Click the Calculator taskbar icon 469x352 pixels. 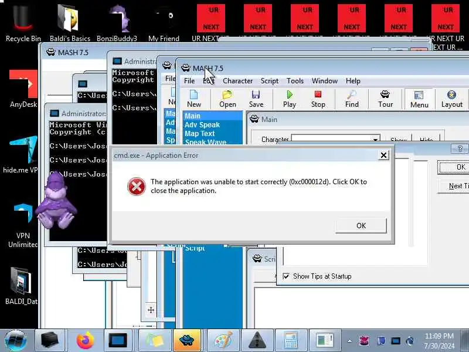tap(291, 341)
